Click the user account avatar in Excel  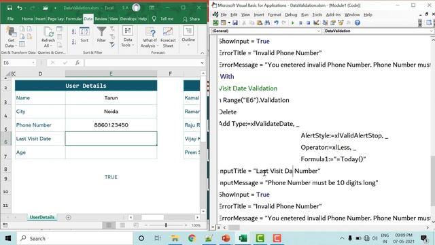(136, 7)
